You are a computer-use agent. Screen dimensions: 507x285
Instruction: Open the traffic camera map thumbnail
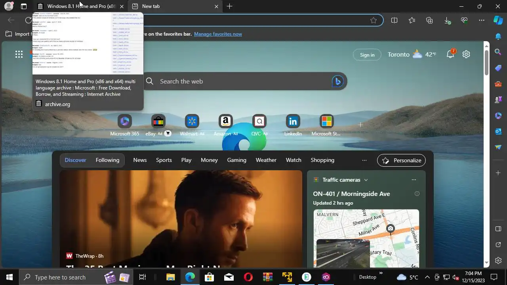coord(366,238)
